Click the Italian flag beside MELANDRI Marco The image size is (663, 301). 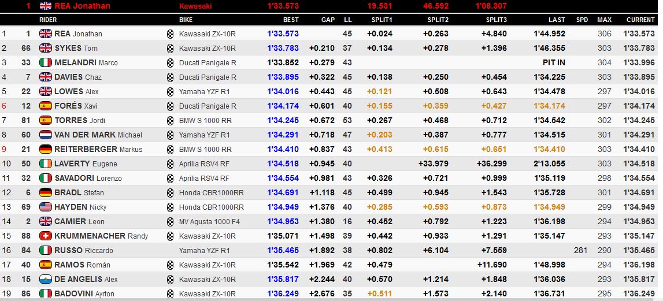(45, 62)
